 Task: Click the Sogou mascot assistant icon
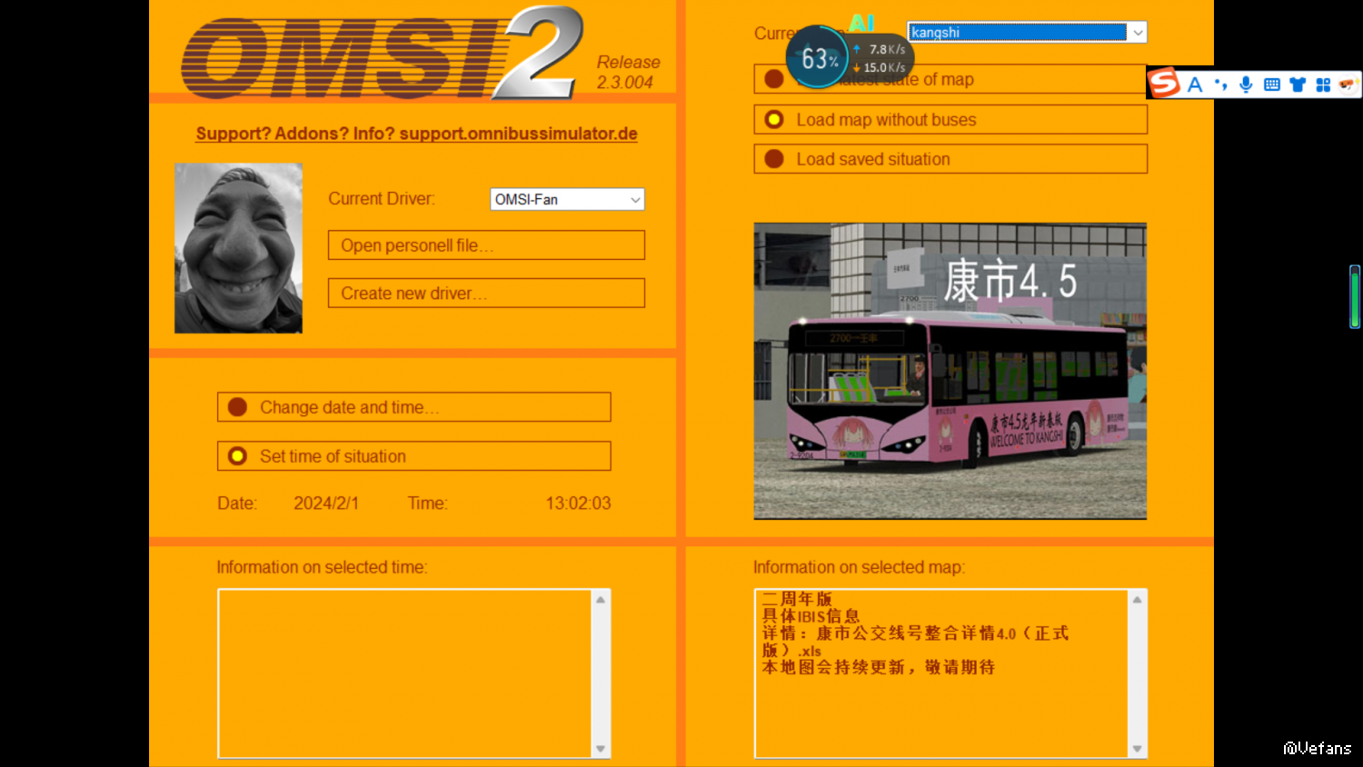1348,85
